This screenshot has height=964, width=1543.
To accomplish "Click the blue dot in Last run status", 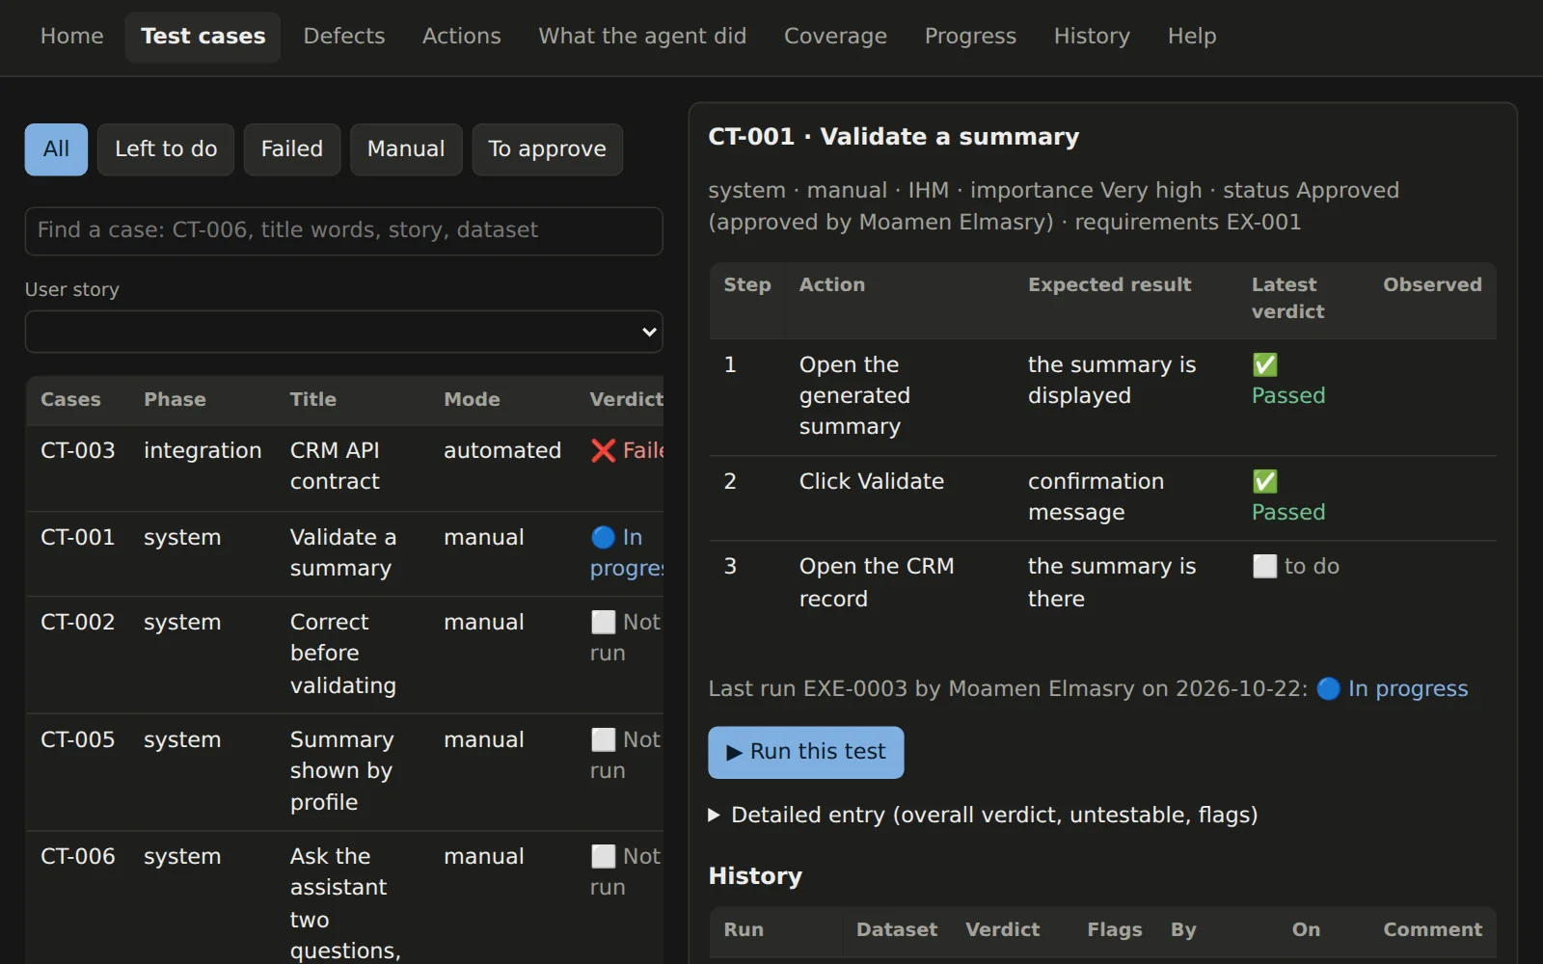I will [x=1328, y=688].
